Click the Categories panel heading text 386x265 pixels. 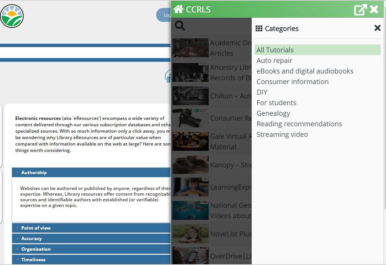point(281,29)
